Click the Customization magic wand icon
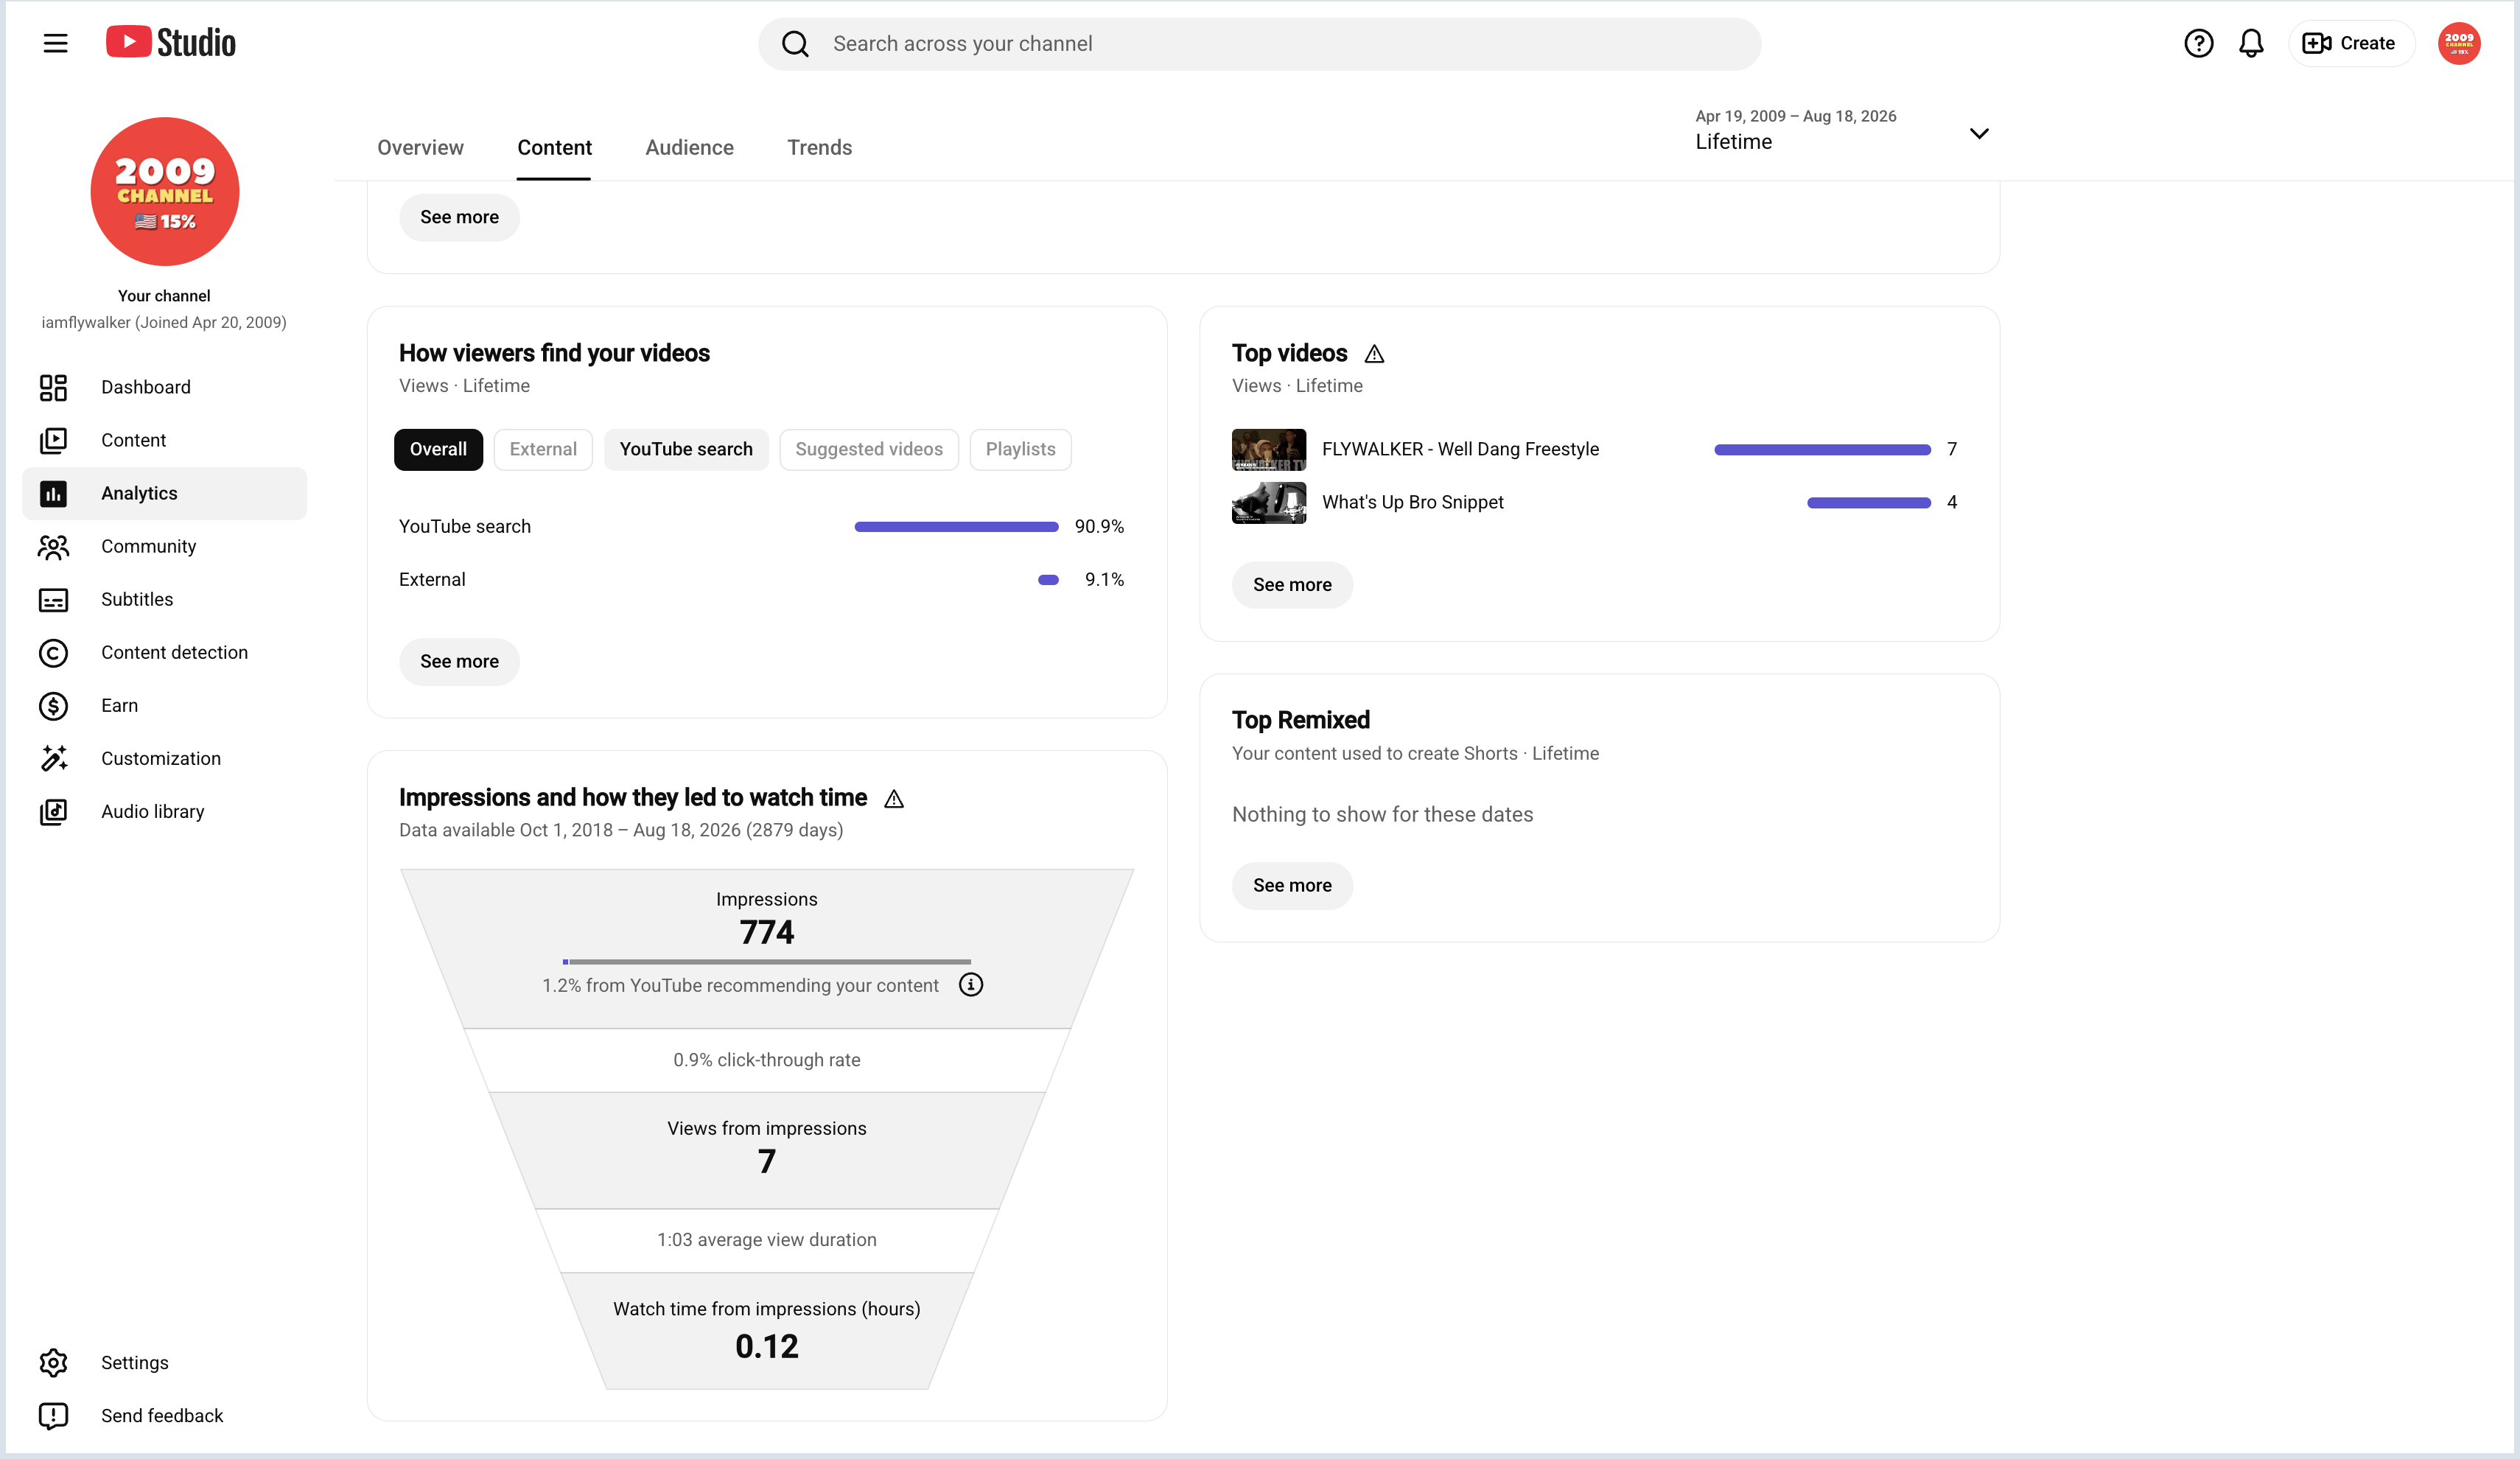 (x=53, y=758)
